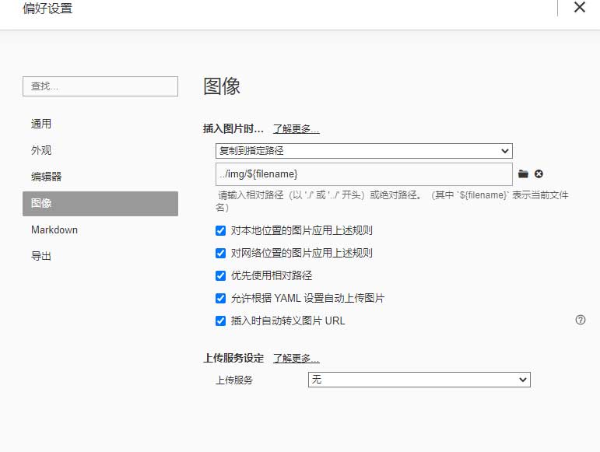
Task: Open the '复制到指定路径' dropdown
Action: tap(363, 151)
